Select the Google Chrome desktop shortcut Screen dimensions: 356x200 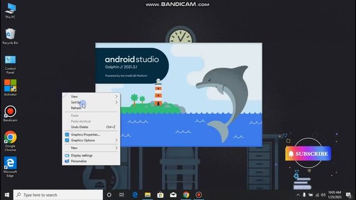click(10, 141)
